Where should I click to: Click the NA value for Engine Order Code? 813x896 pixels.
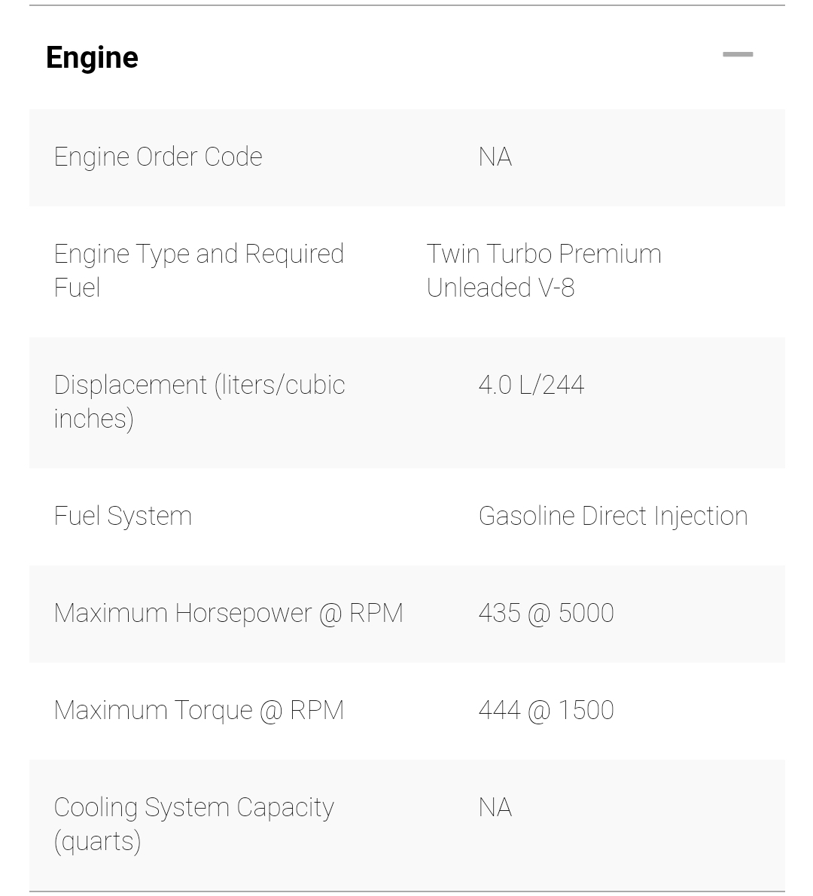pyautogui.click(x=495, y=157)
